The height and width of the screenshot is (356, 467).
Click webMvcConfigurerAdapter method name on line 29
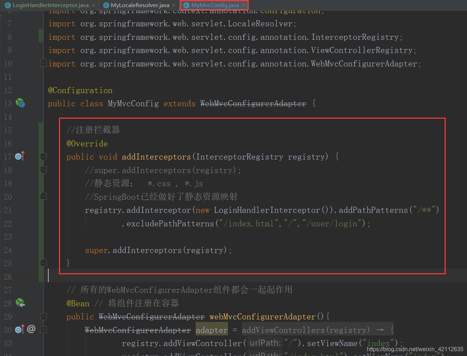(262, 317)
